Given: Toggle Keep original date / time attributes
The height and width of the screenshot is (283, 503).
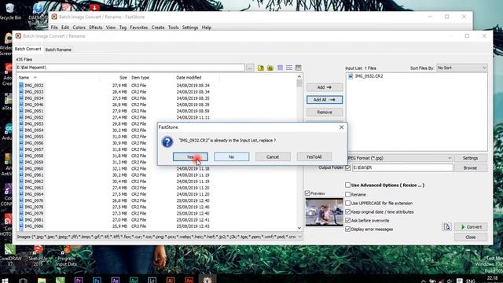Looking at the screenshot, I should tap(347, 211).
